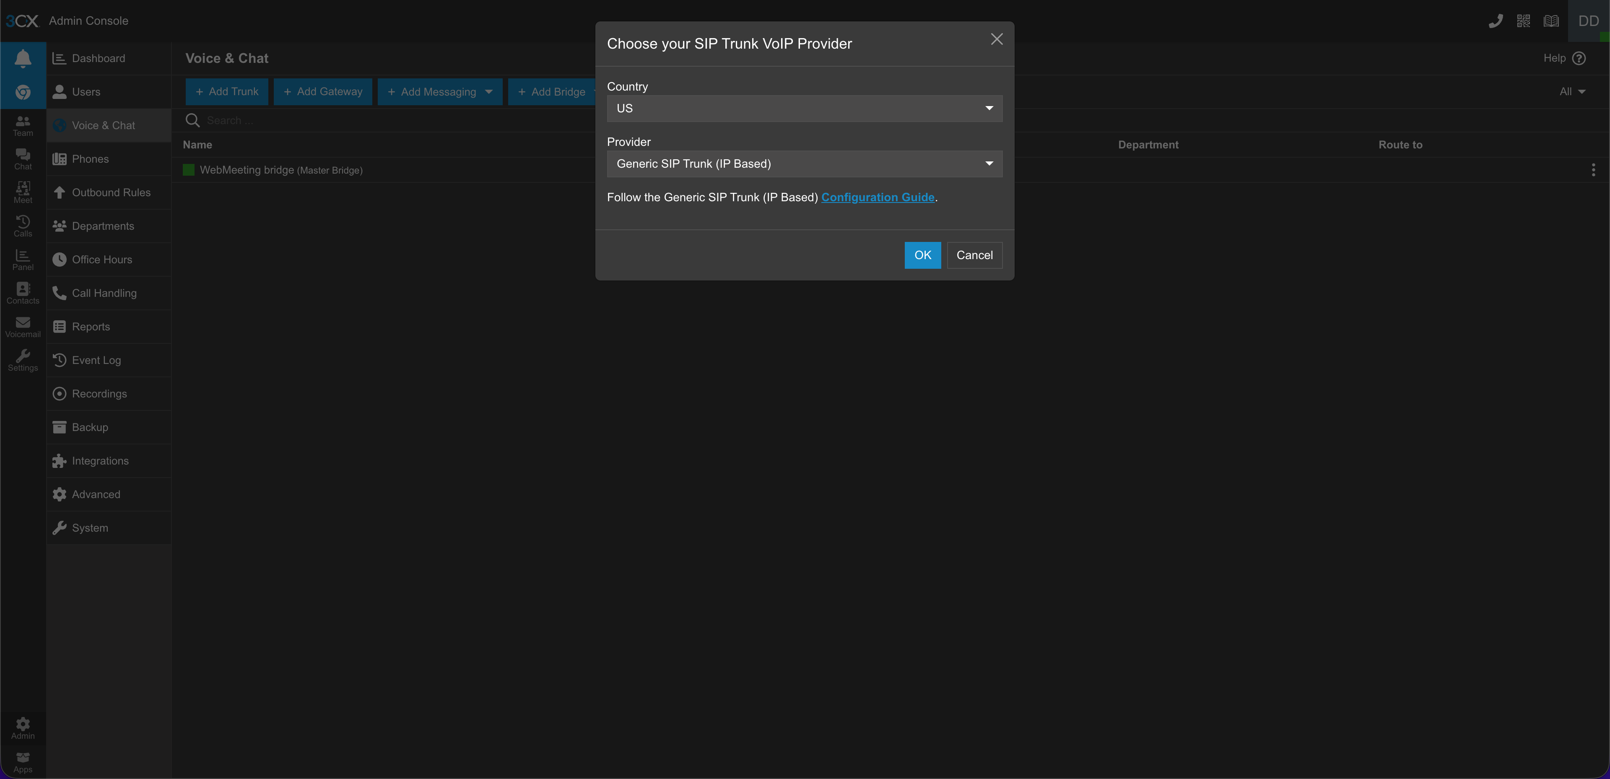Expand the Country dropdown showing US
Viewport: 1610px width, 779px height.
click(x=805, y=108)
